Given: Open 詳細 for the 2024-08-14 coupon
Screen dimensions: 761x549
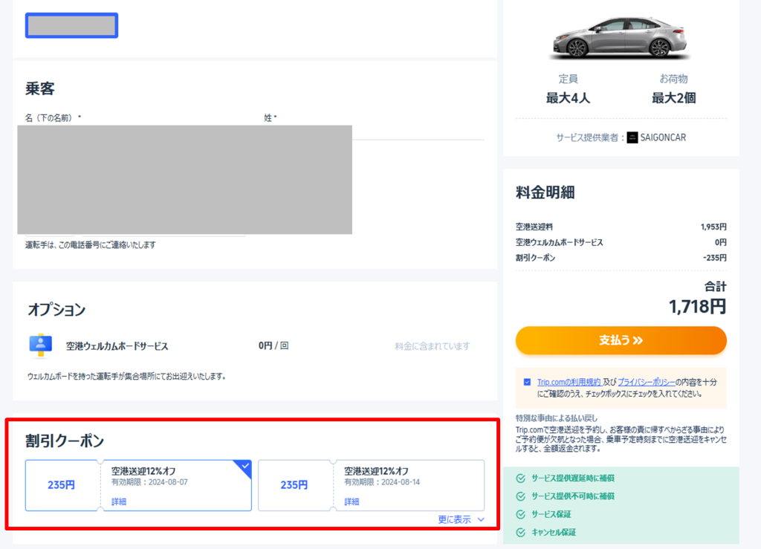Looking at the screenshot, I should click(352, 501).
